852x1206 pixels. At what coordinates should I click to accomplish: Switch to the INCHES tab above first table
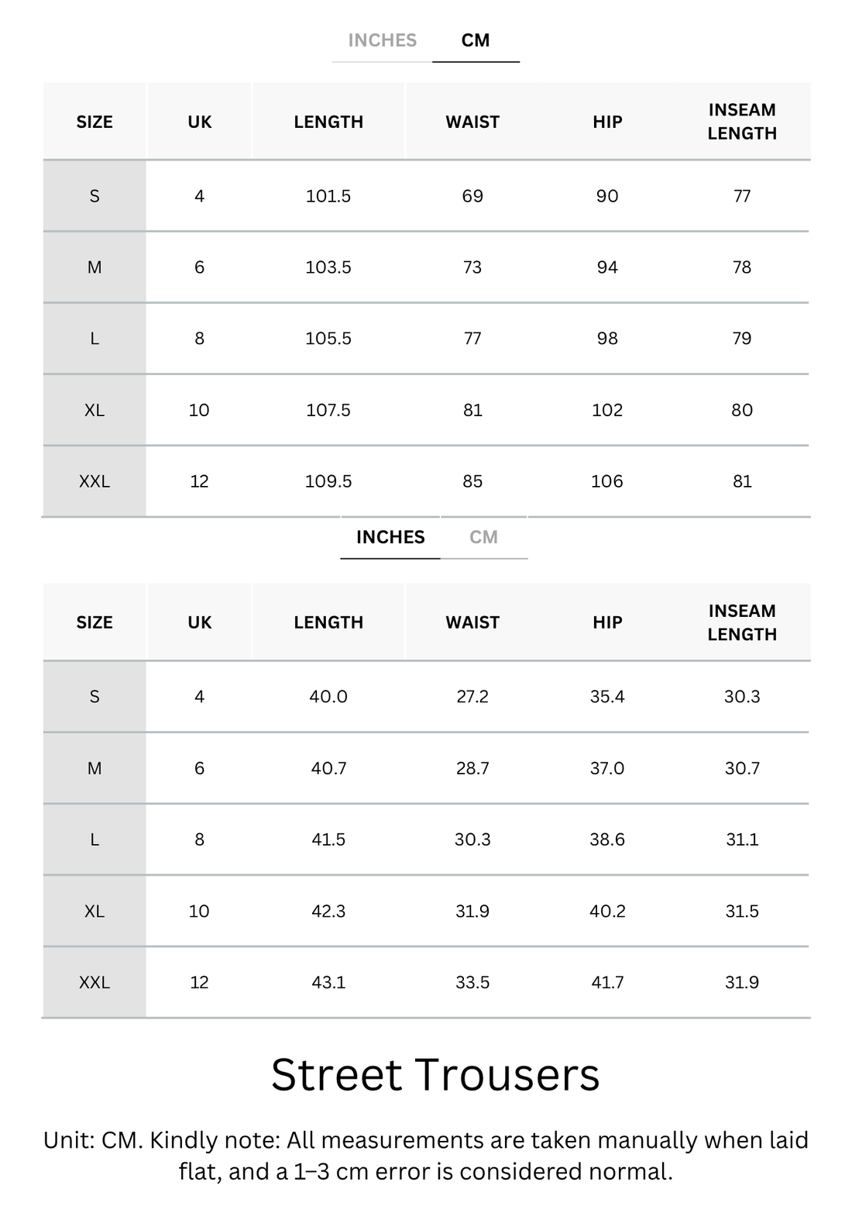383,40
